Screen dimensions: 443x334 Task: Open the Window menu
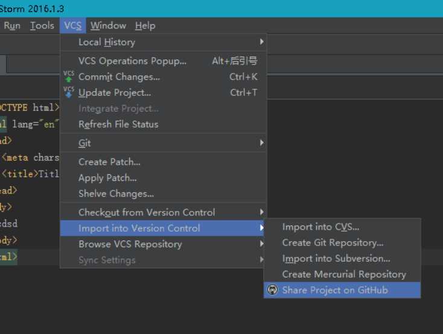108,26
